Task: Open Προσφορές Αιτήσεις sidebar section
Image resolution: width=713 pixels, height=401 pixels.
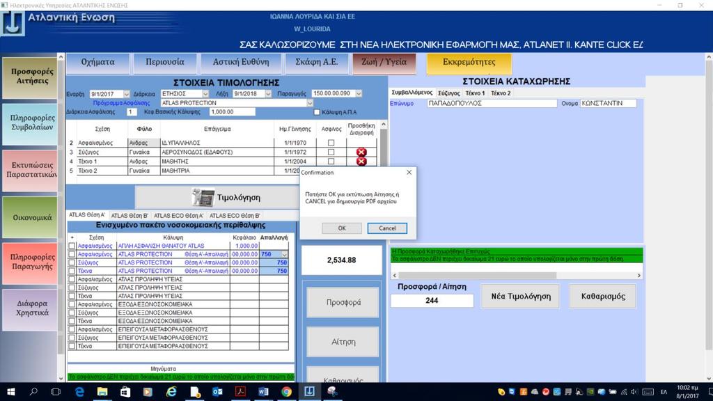Action: pyautogui.click(x=30, y=77)
